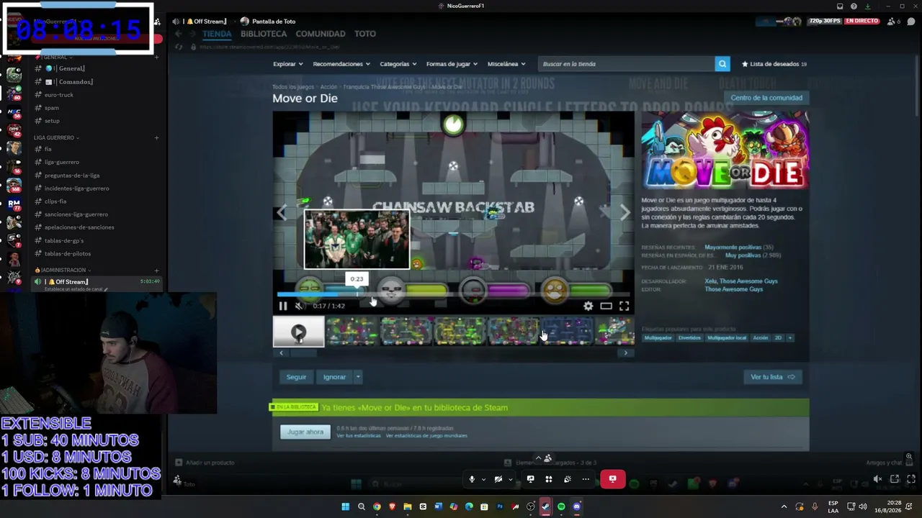
Task: Add a tag with the plus button
Action: [789, 337]
